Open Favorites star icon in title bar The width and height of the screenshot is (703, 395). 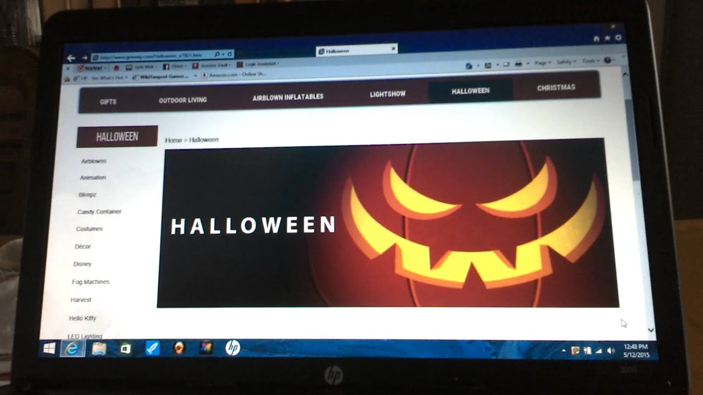607,38
